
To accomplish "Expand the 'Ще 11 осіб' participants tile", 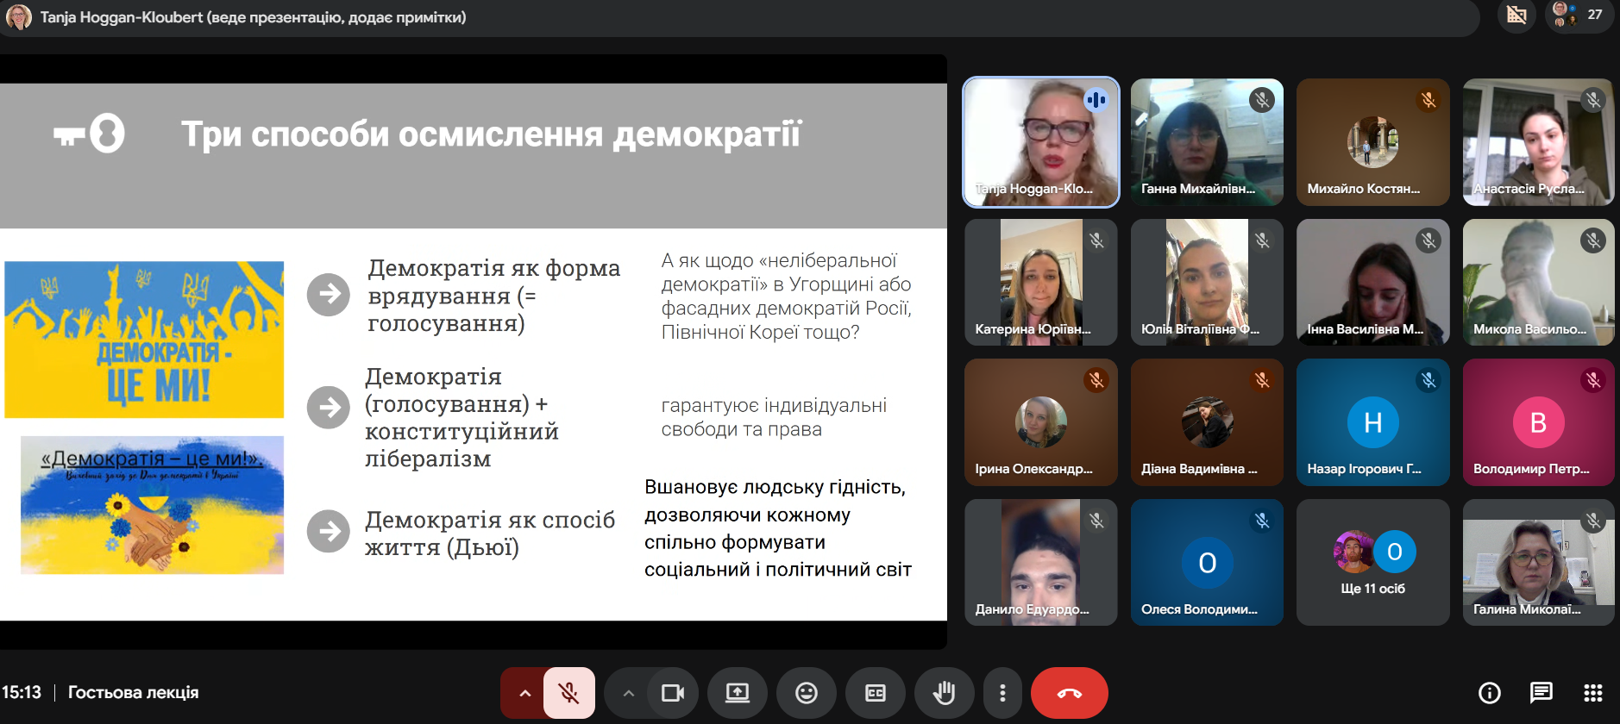I will pos(1373,562).
